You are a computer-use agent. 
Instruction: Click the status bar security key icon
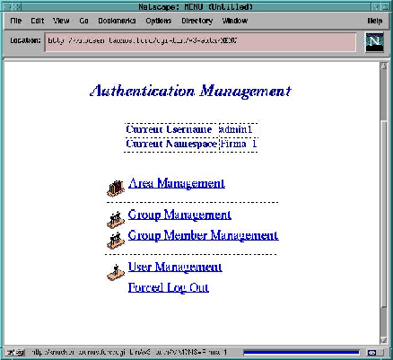[x=15, y=352]
